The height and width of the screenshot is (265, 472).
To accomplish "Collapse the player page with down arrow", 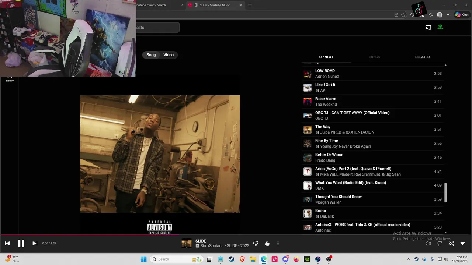I will 463,243.
